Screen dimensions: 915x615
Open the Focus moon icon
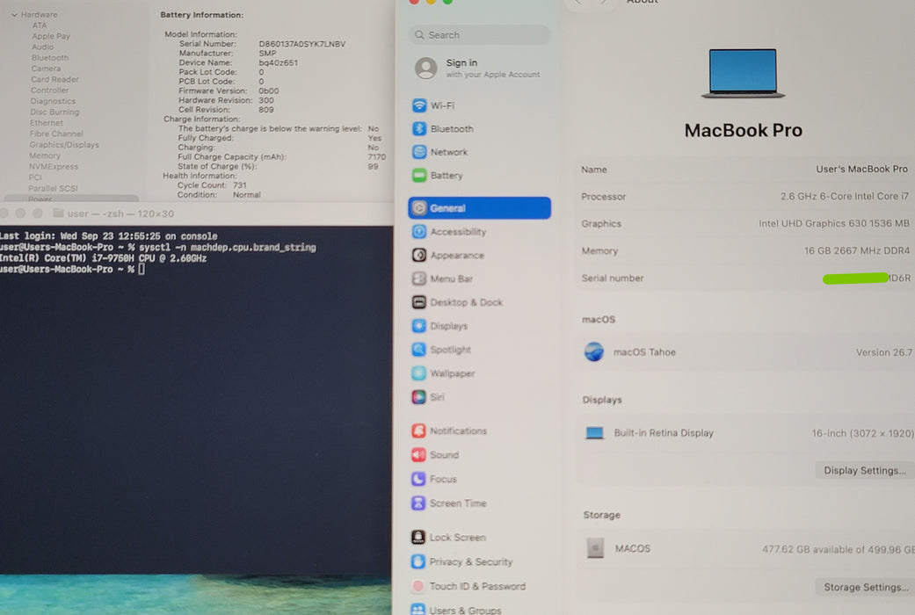[418, 479]
